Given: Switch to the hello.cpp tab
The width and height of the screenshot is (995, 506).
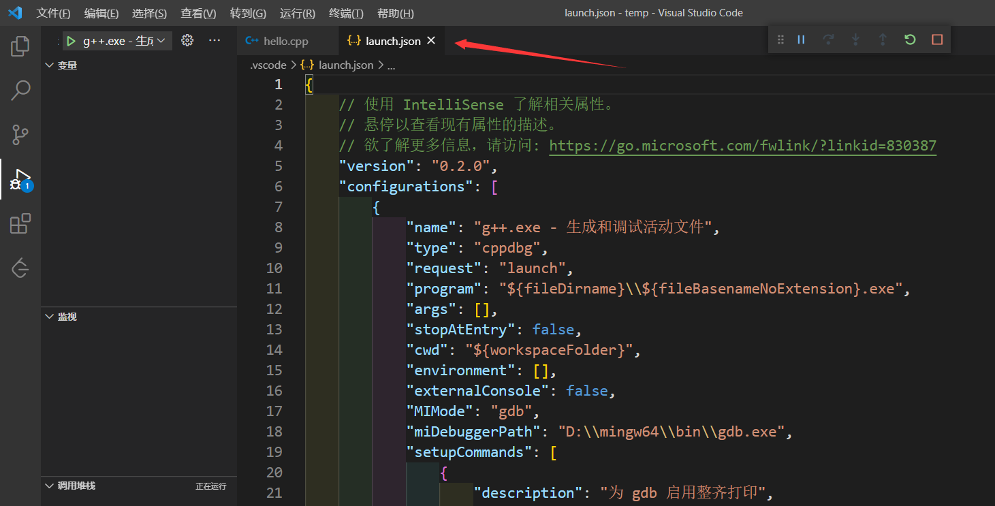Looking at the screenshot, I should (287, 41).
